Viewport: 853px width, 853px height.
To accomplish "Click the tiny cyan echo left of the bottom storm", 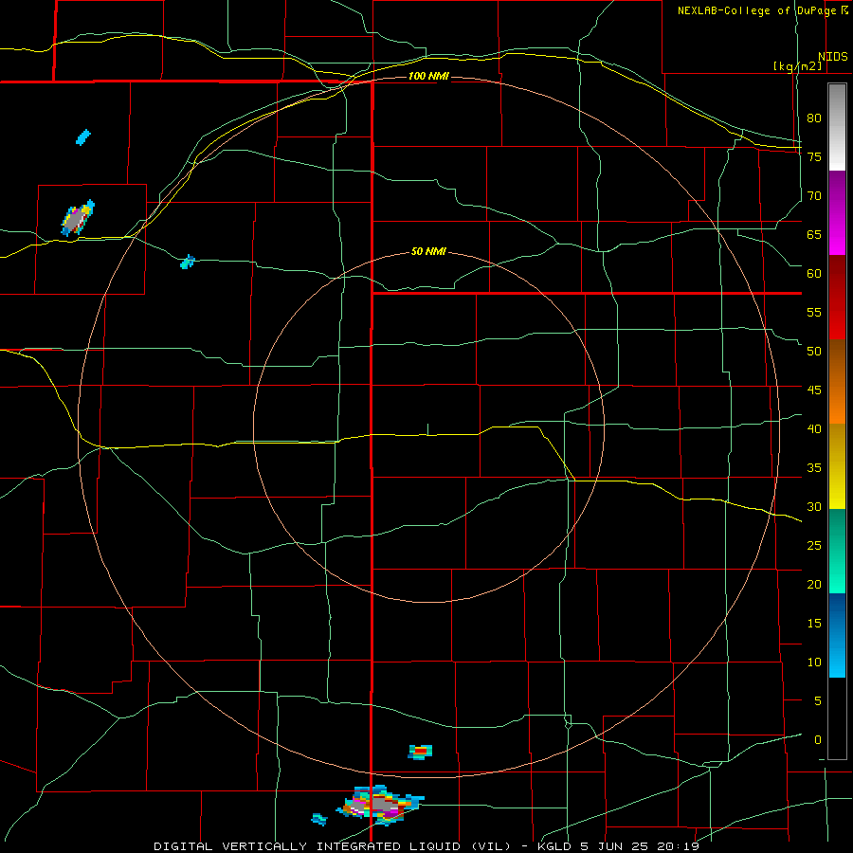I will [319, 819].
